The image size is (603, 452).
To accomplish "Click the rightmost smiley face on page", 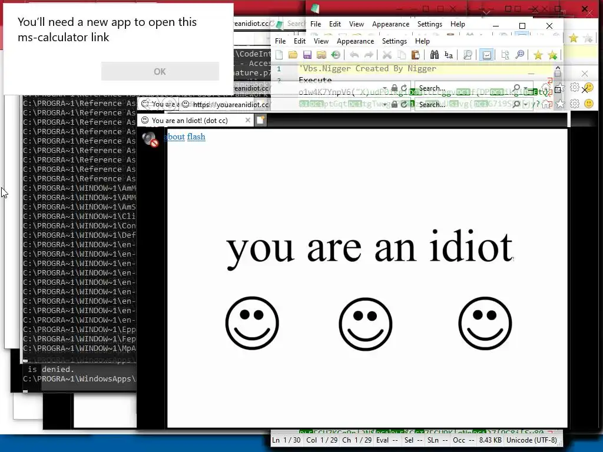I will 485,323.
